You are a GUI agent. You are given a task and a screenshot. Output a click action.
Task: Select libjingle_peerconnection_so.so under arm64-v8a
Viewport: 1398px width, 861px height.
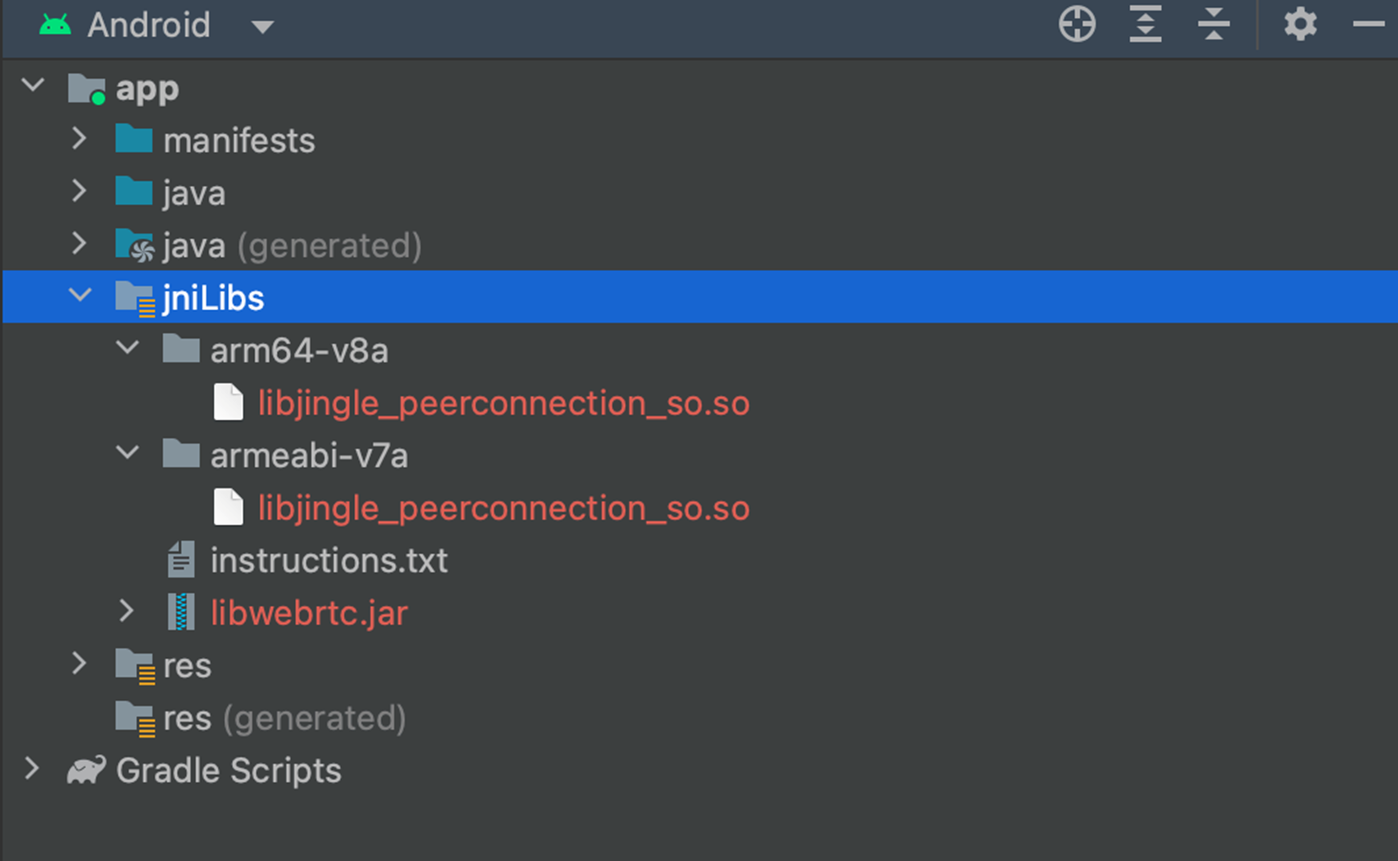click(503, 403)
